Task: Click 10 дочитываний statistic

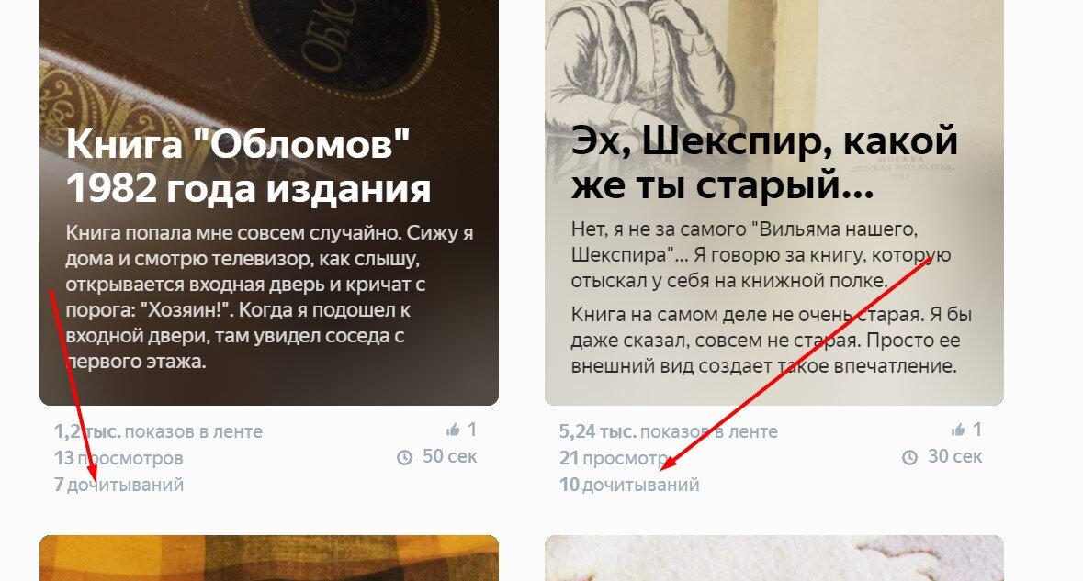Action: [x=629, y=485]
